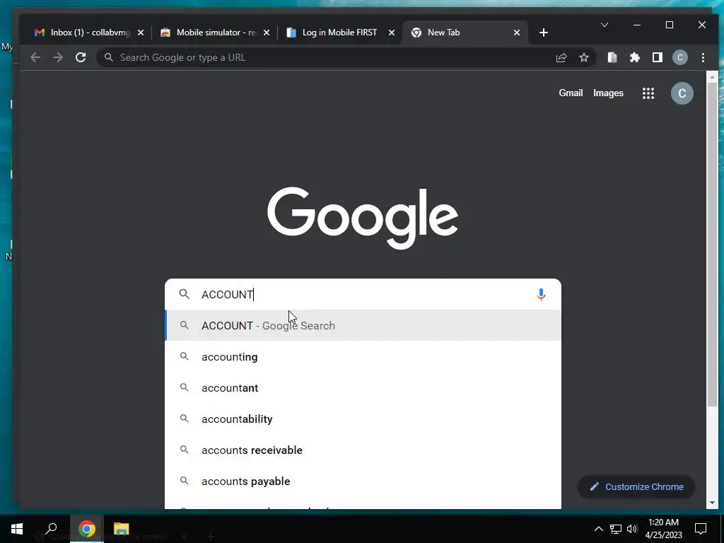This screenshot has width=724, height=543.
Task: Open a new tab with plus button
Action: (x=544, y=33)
